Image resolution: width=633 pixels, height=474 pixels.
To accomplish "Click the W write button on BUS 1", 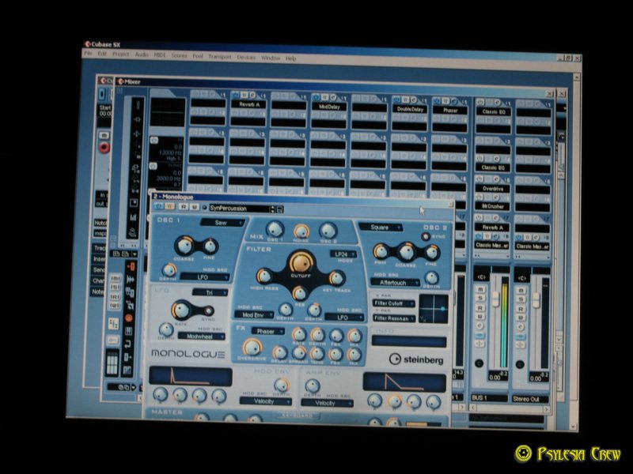I will 480,317.
